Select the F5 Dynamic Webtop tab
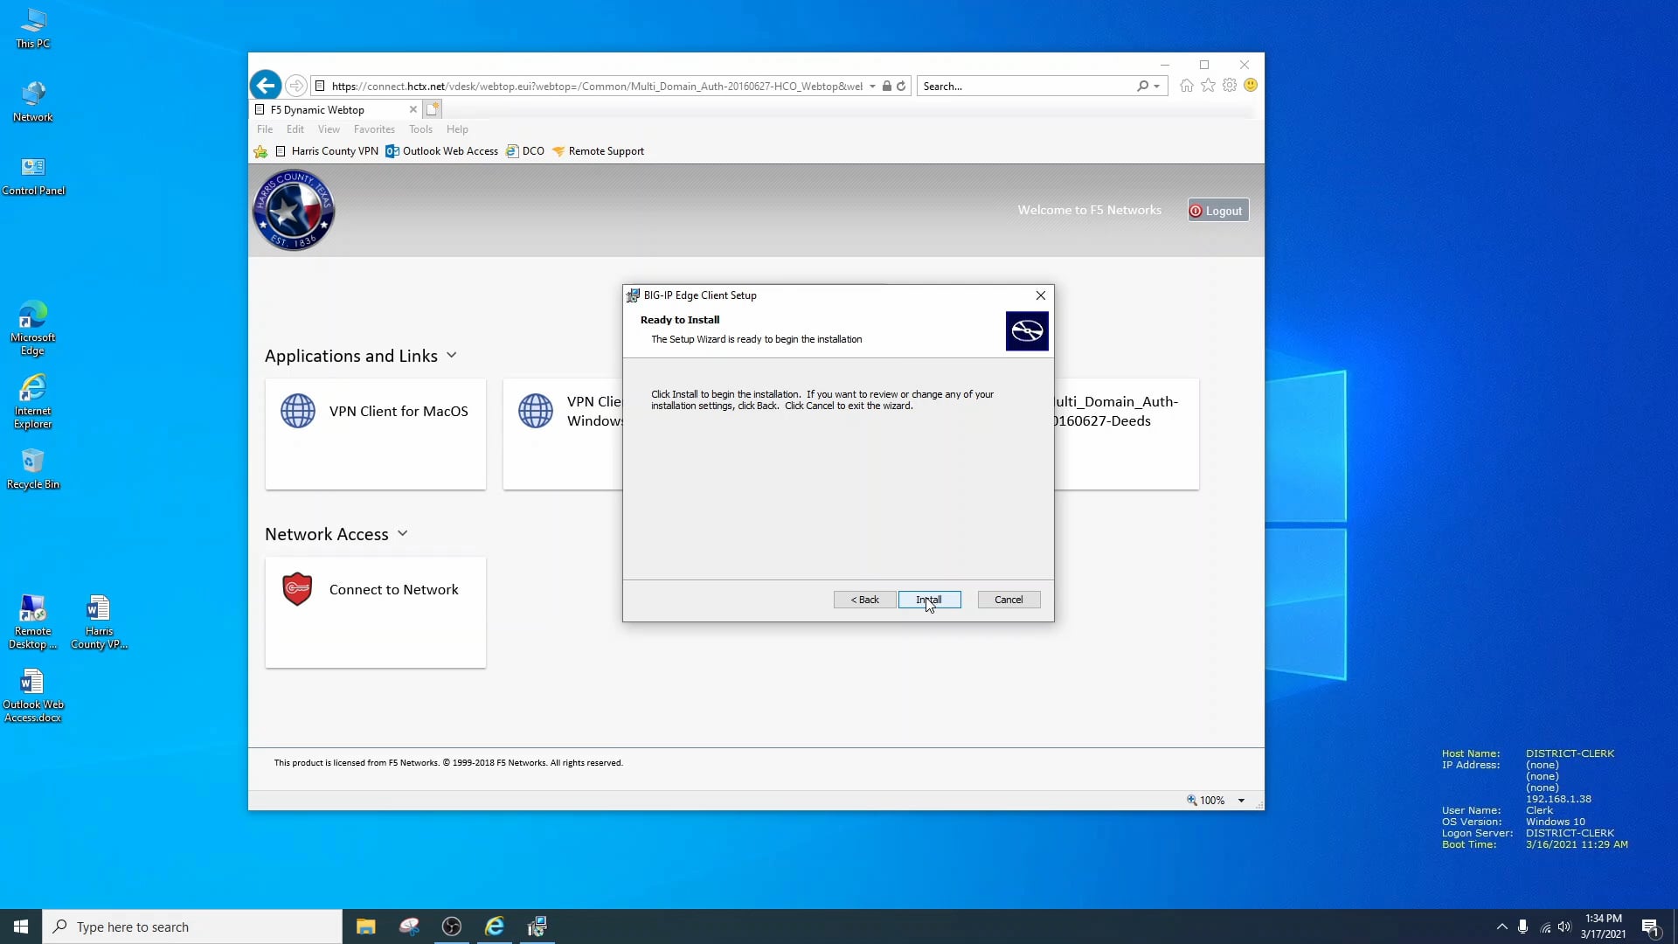 tap(317, 109)
